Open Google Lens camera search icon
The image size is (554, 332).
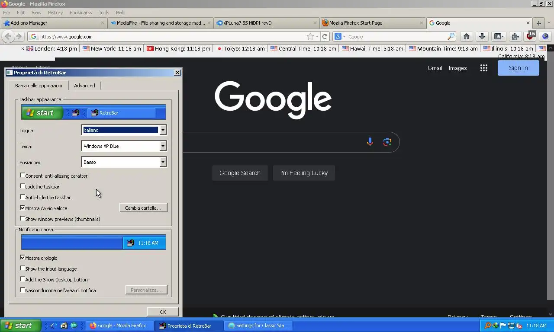coord(387,142)
